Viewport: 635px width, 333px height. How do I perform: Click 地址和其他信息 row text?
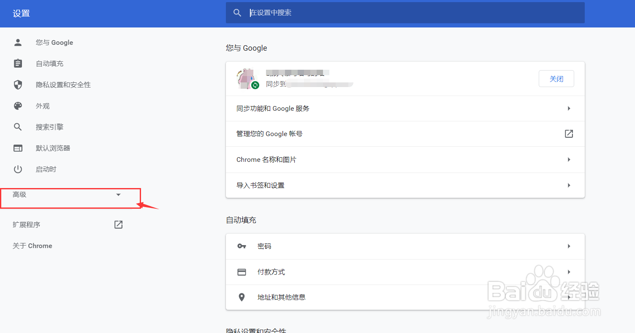coord(282,297)
